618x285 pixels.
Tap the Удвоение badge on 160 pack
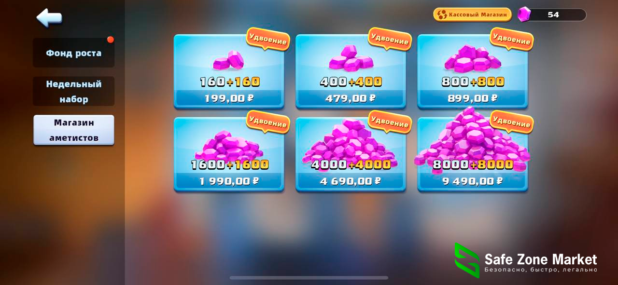268,39
